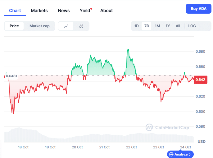The height and width of the screenshot is (158, 213).
Task: Switch to the About tab
Action: 106,11
